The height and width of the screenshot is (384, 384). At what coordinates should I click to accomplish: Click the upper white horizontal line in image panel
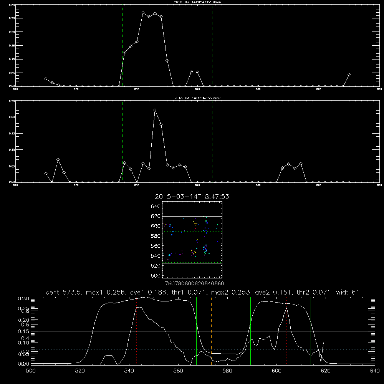[x=192, y=216]
